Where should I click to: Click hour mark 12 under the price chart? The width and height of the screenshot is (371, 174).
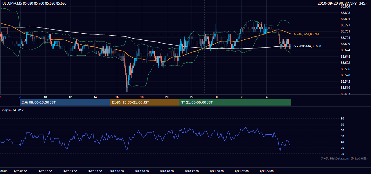70,97
